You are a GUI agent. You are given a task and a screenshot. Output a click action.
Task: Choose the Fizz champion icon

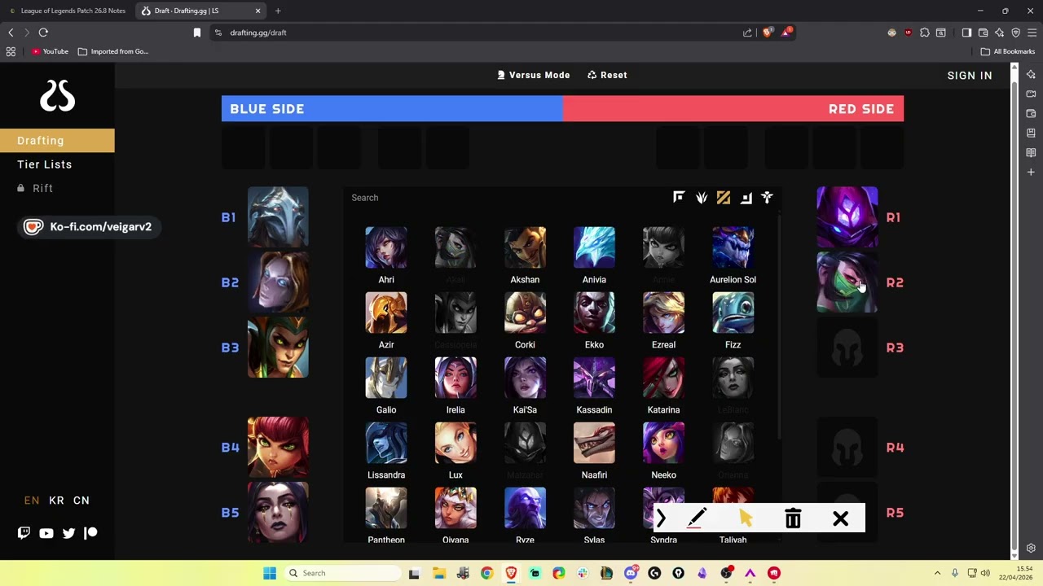click(x=733, y=313)
